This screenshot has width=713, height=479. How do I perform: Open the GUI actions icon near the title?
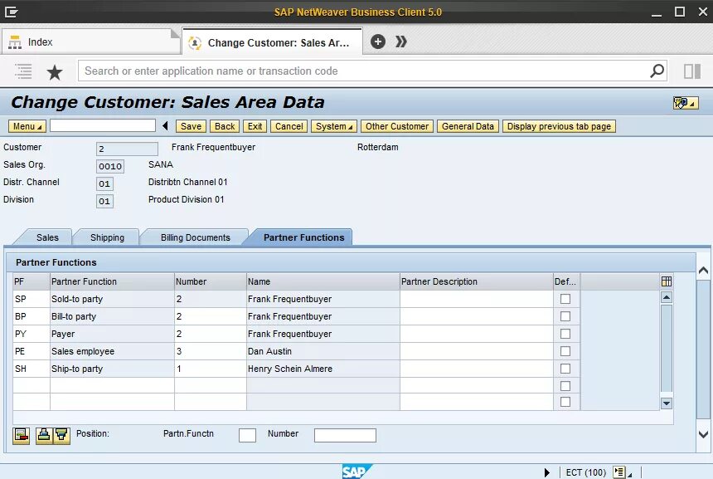click(686, 103)
